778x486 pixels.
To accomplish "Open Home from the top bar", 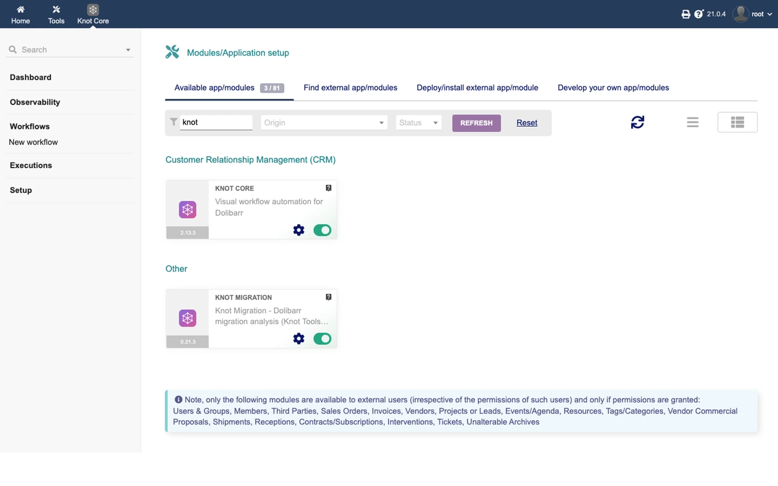I will [21, 15].
